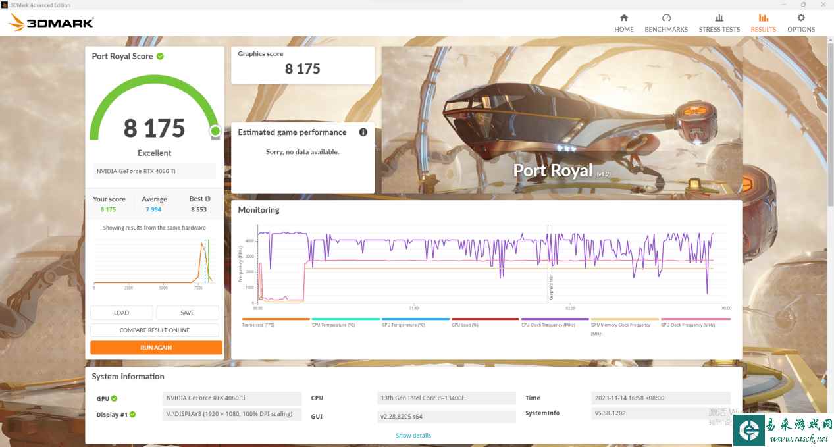
Task: Click the maximize window button
Action: coord(803,4)
